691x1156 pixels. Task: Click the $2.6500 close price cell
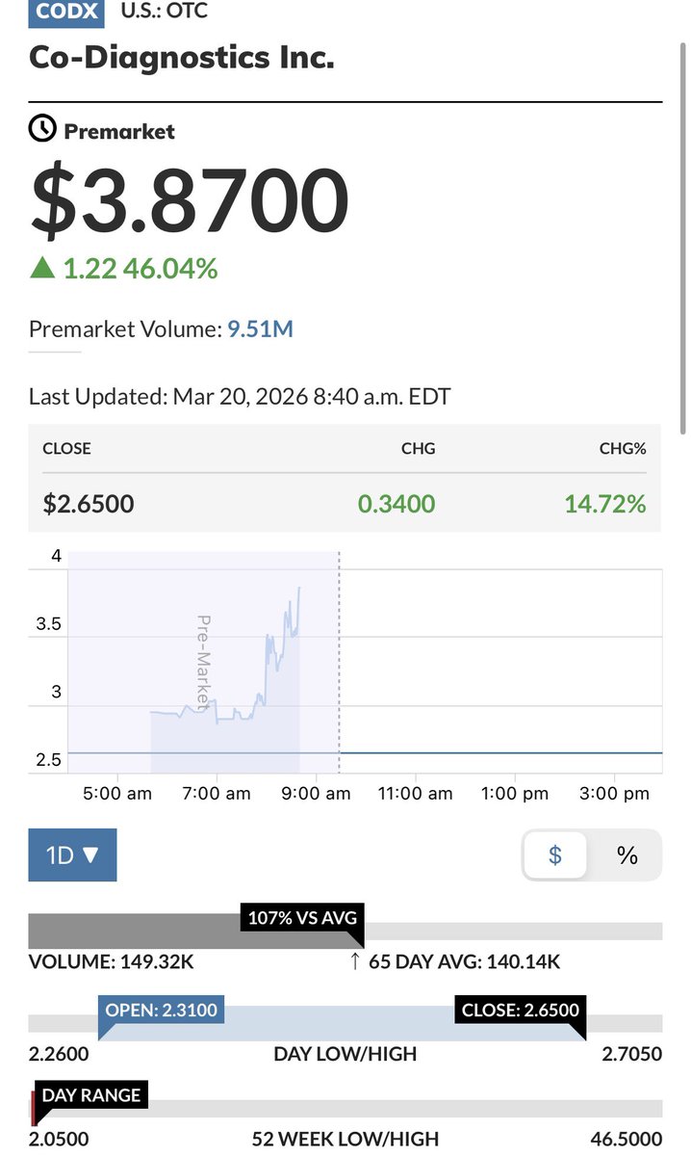(x=89, y=503)
